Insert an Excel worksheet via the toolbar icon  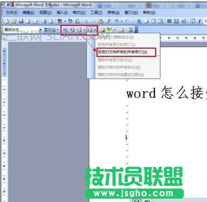pos(161,21)
